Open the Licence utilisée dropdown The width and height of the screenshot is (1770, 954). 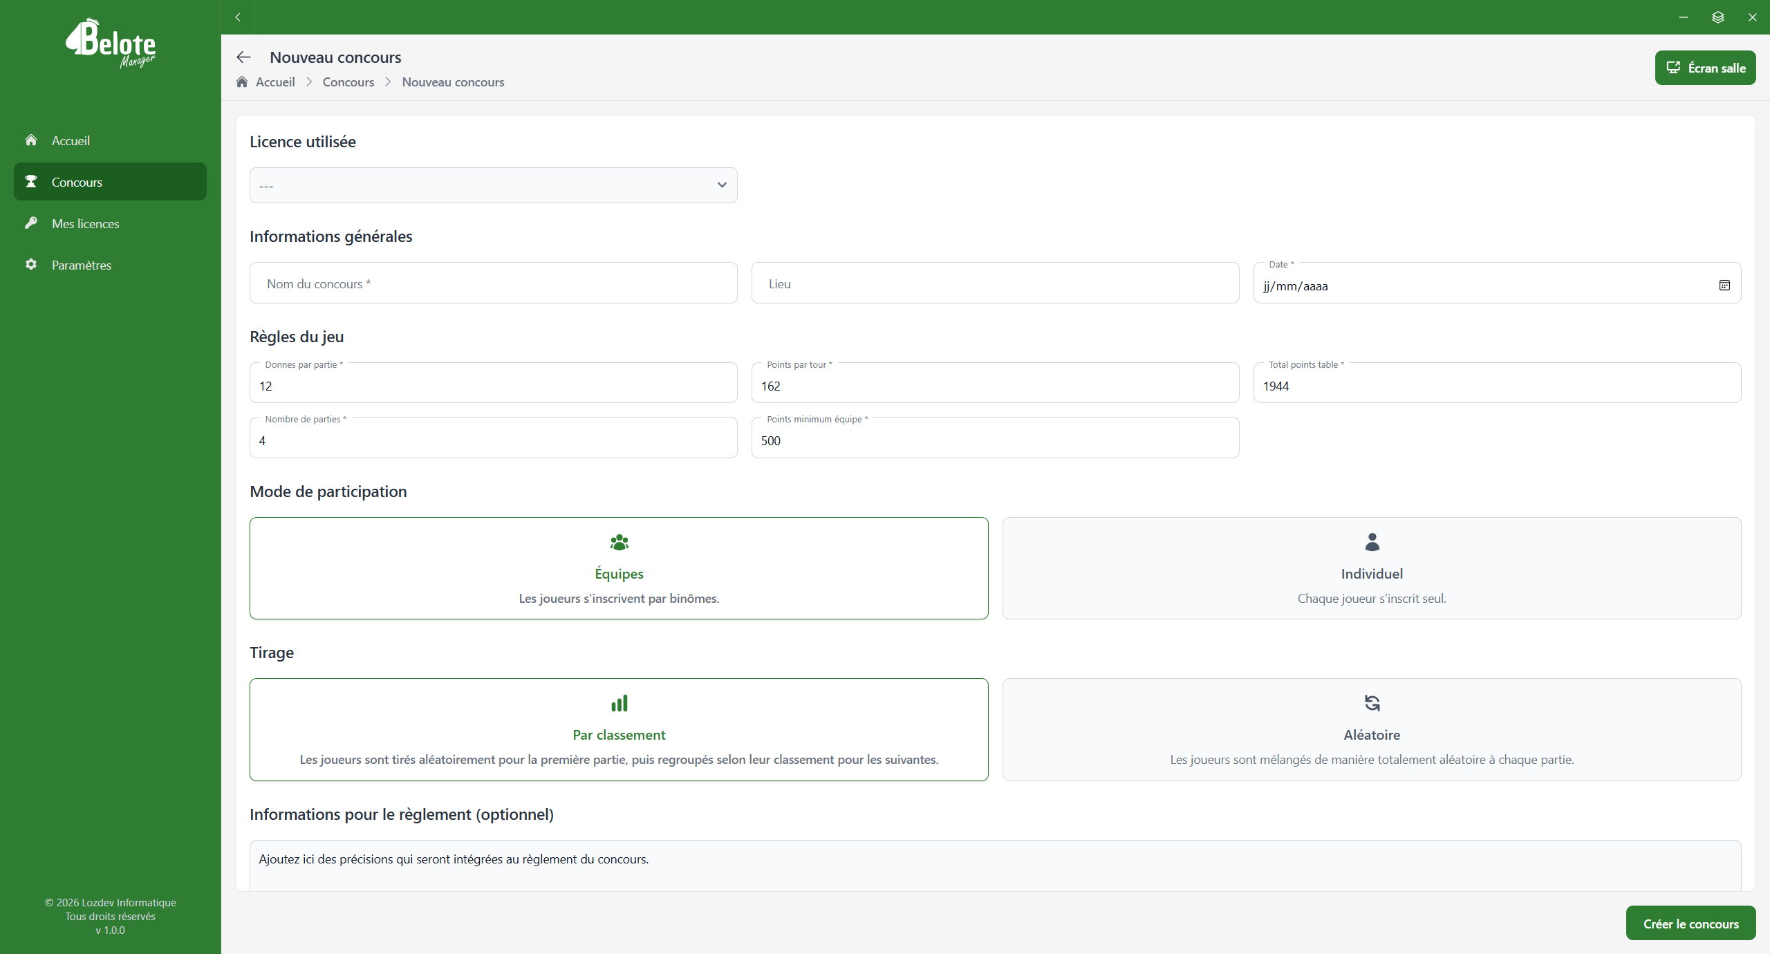[493, 185]
